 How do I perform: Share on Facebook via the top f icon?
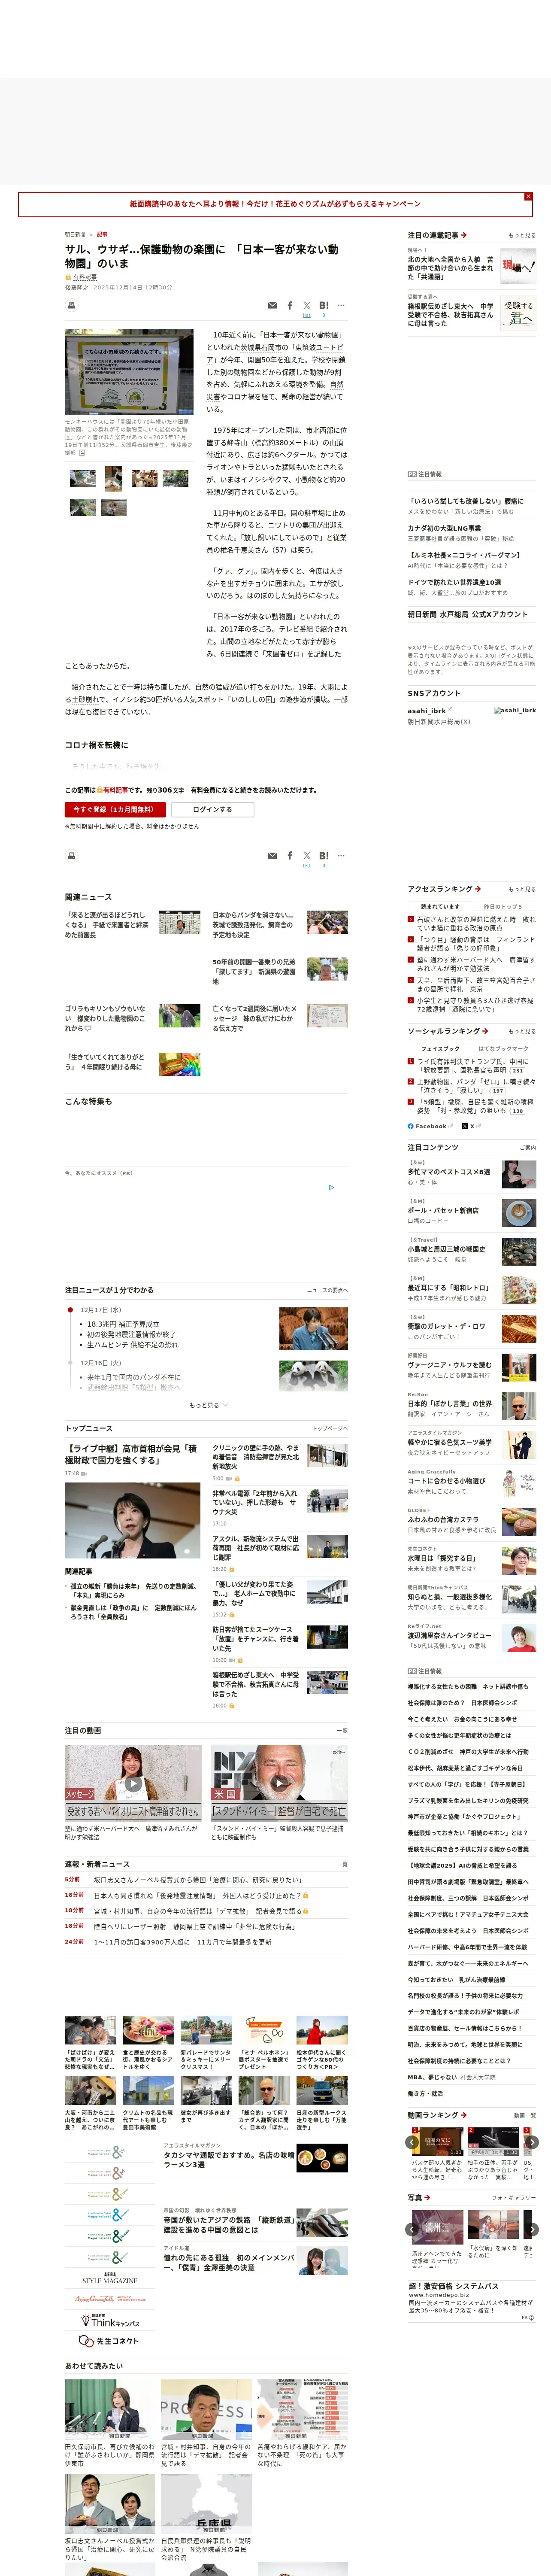click(290, 306)
